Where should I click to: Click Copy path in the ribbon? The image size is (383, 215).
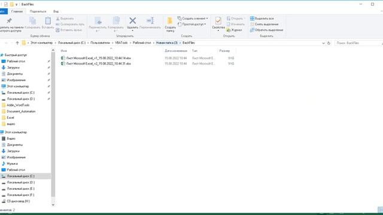(70, 24)
